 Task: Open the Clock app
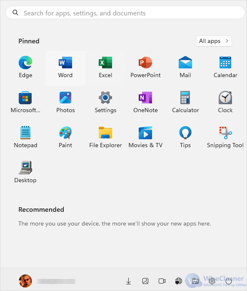pyautogui.click(x=225, y=102)
